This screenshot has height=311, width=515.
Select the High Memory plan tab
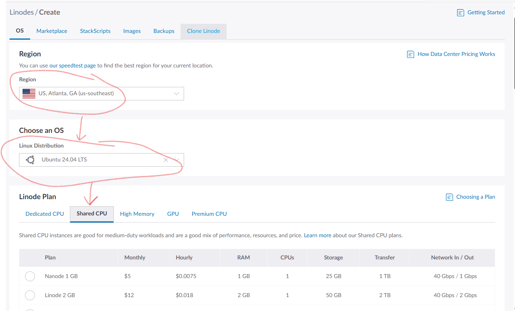tap(137, 214)
